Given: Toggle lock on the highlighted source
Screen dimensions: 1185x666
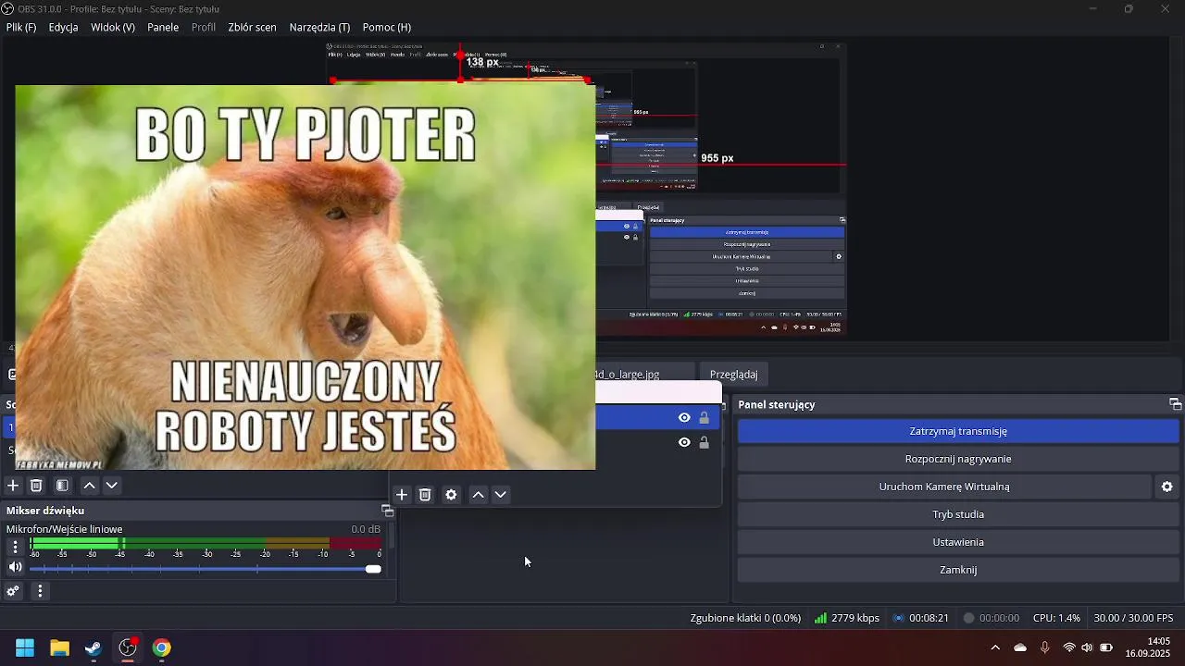Looking at the screenshot, I should (705, 418).
